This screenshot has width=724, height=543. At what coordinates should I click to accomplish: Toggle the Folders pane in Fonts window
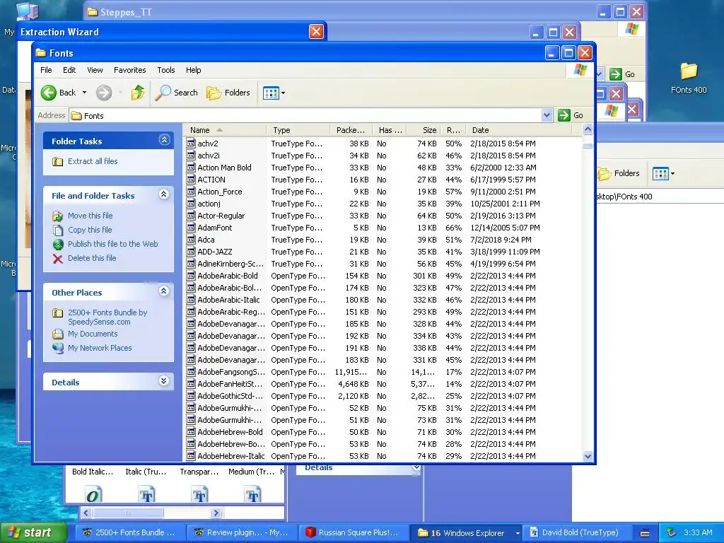click(228, 93)
